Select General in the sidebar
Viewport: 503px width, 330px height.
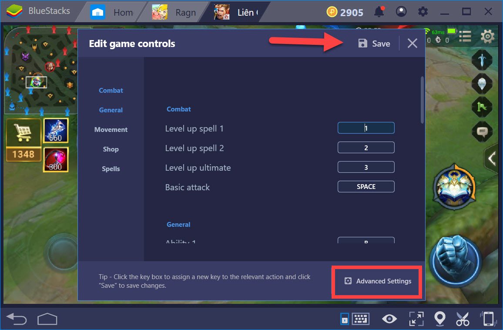pyautogui.click(x=111, y=110)
